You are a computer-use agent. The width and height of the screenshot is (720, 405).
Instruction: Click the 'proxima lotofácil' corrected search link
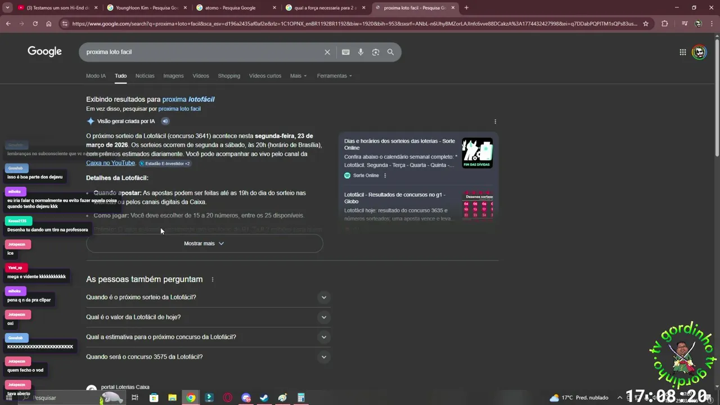pos(188,100)
